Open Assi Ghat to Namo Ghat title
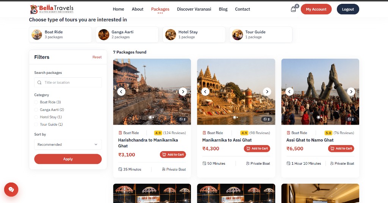Viewport: 388px width, 203px height. (x=310, y=140)
